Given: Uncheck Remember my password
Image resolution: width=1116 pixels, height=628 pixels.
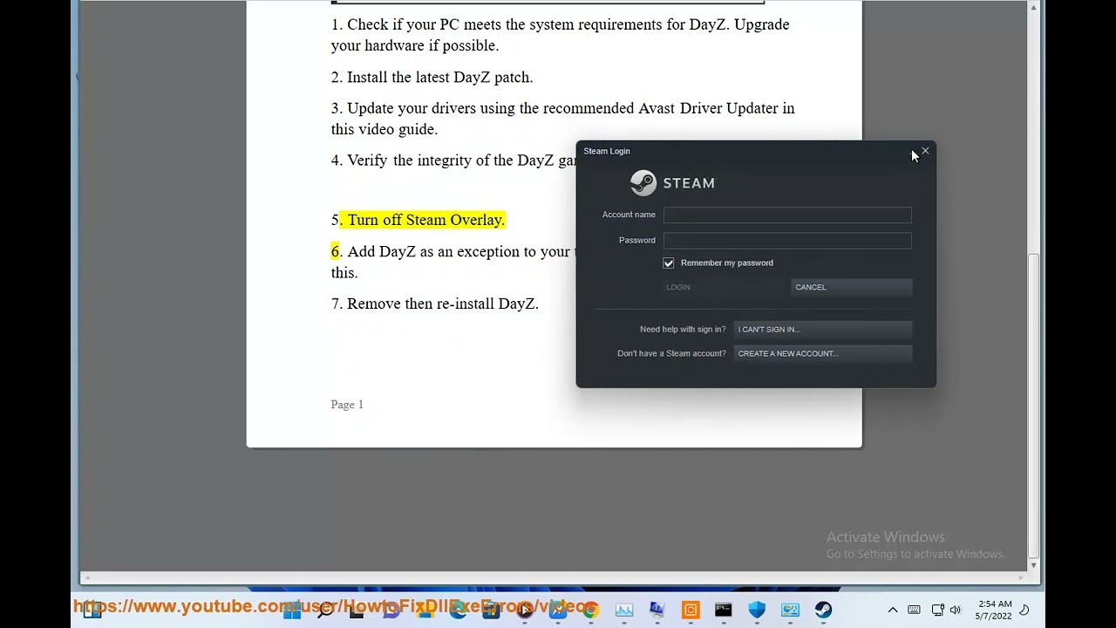Looking at the screenshot, I should coord(669,263).
